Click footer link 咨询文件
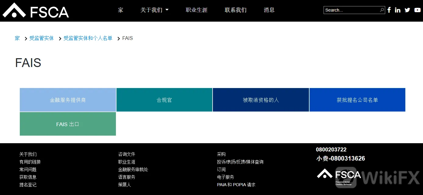Image resolution: width=423 pixels, height=195 pixels. point(127,154)
